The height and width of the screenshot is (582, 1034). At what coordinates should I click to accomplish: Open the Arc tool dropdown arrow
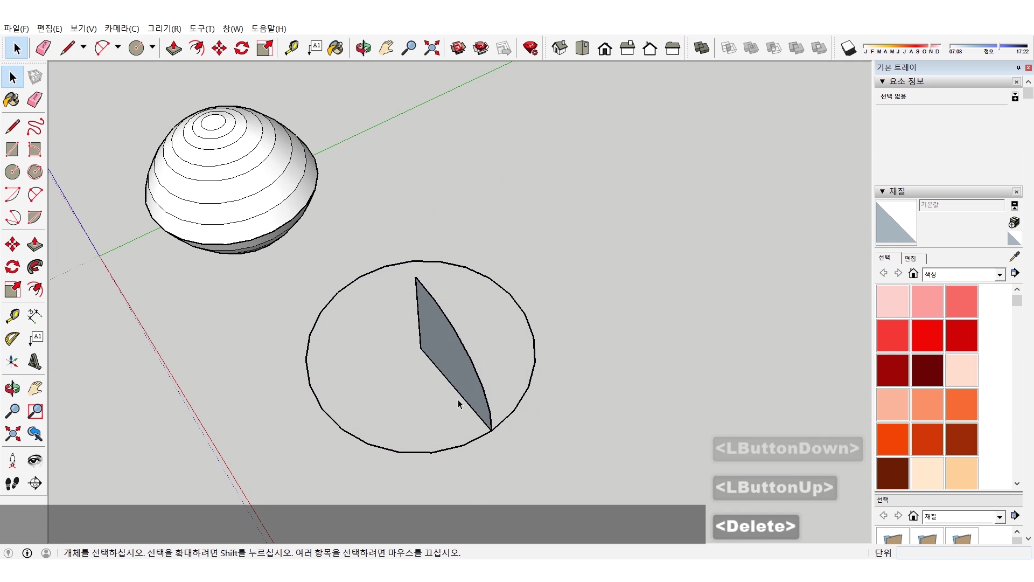(x=118, y=47)
